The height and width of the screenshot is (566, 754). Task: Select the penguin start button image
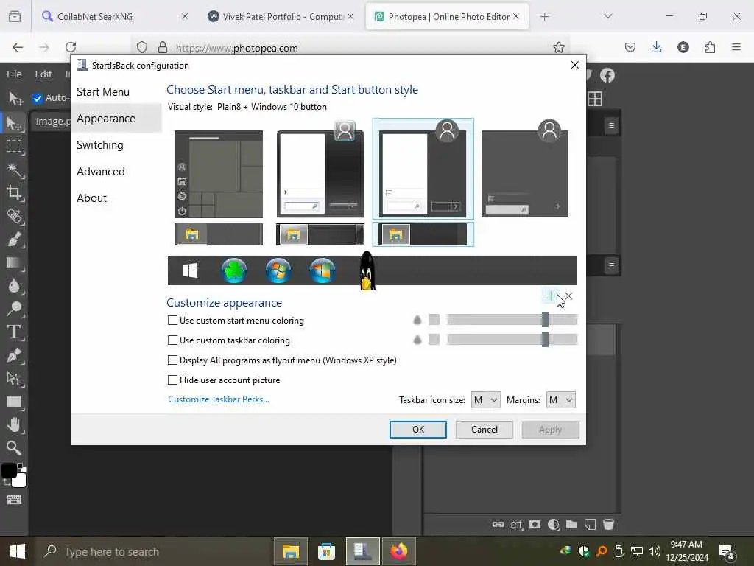tap(367, 270)
